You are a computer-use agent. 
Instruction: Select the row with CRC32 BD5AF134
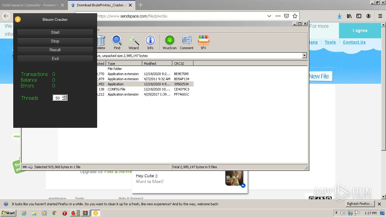[x=145, y=79]
